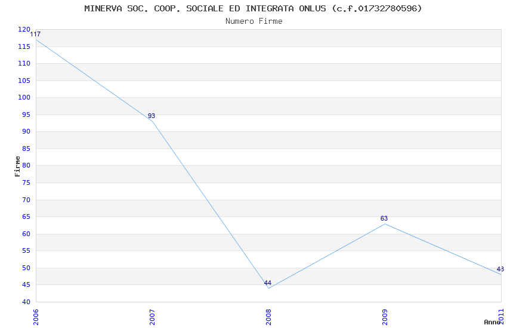
Task: Click the x-axis tick '2011'
Action: 501,317
